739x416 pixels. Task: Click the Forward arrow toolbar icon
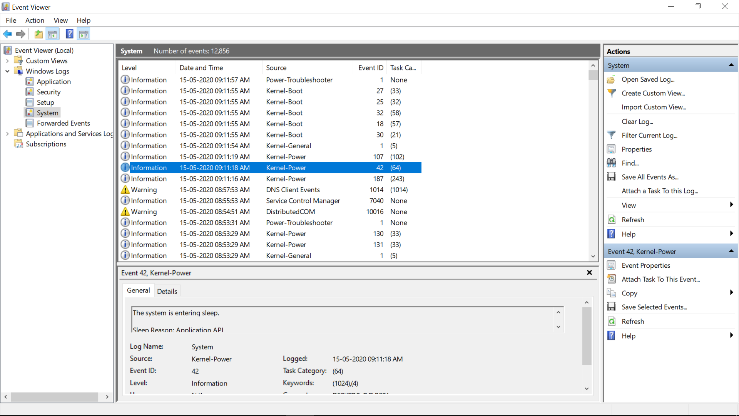[21, 34]
